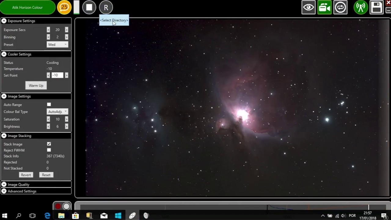Open the Action Center notifications icon
Image resolution: width=391 pixels, height=220 pixels.
tap(384, 216)
